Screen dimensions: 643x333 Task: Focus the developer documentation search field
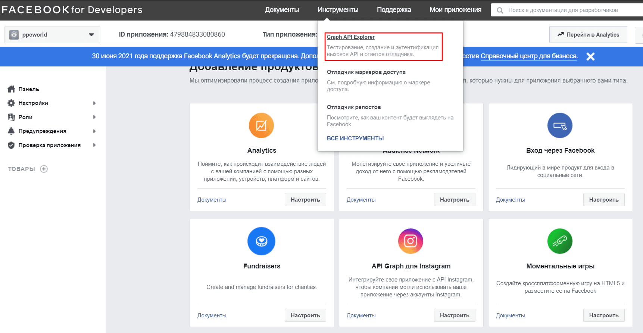pos(567,10)
